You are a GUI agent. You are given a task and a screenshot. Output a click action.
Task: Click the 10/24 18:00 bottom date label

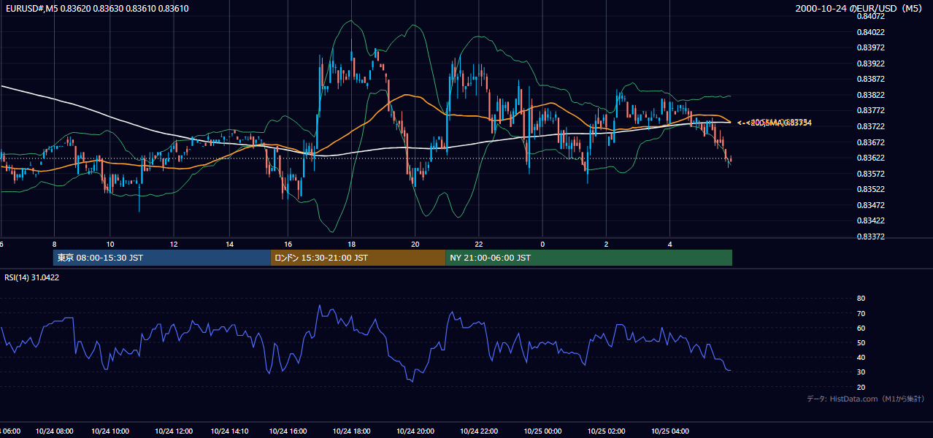pyautogui.click(x=352, y=431)
